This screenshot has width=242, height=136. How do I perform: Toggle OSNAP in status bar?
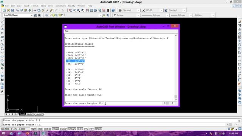[x=63, y=129]
